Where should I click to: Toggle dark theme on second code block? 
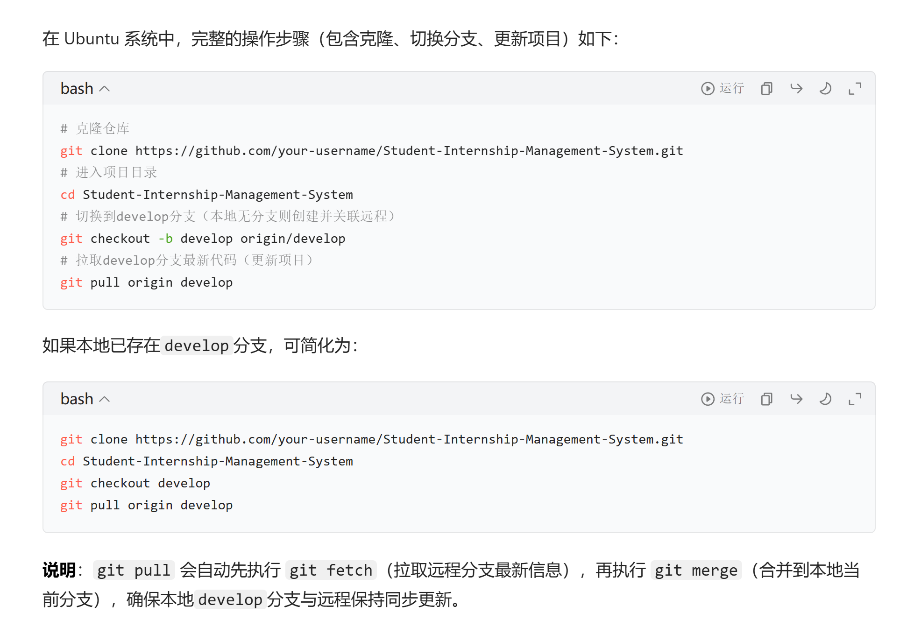(x=826, y=399)
